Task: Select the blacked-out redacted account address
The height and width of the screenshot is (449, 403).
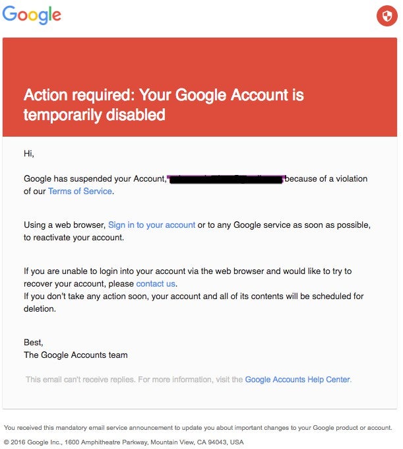Action: coord(226,180)
